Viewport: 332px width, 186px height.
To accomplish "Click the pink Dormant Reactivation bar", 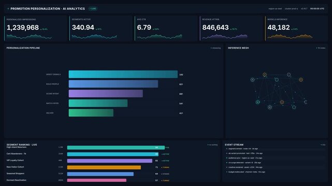I will (97, 180).
